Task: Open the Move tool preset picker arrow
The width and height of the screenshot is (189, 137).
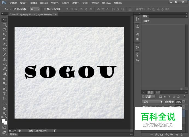Action: coord(10,9)
